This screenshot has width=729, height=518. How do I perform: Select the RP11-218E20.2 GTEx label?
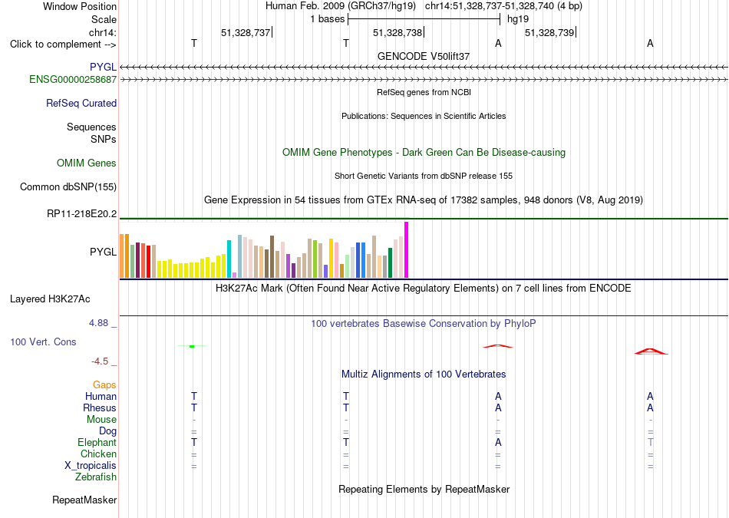[x=82, y=214]
